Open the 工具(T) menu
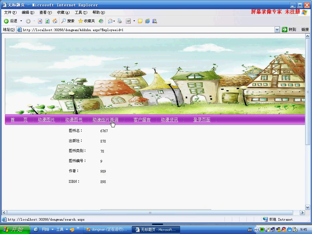Viewport: 312px width, 234px height. click(x=81, y=12)
